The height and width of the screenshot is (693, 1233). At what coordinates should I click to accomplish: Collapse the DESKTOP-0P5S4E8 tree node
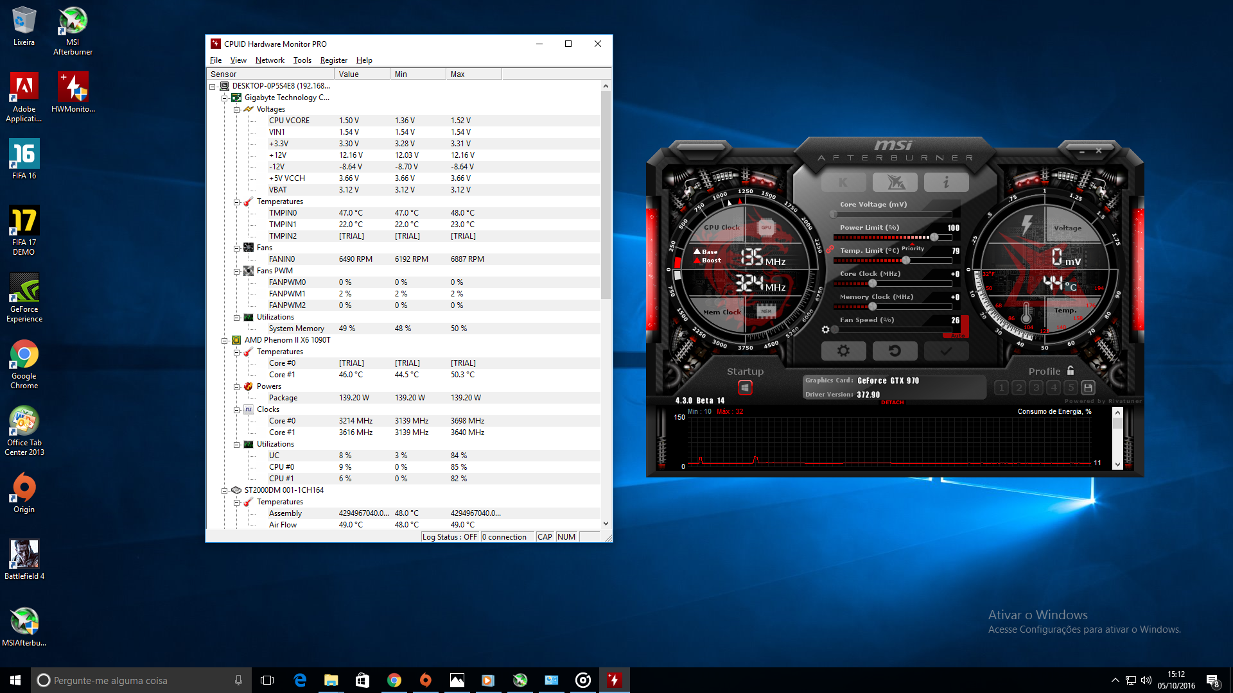click(212, 87)
